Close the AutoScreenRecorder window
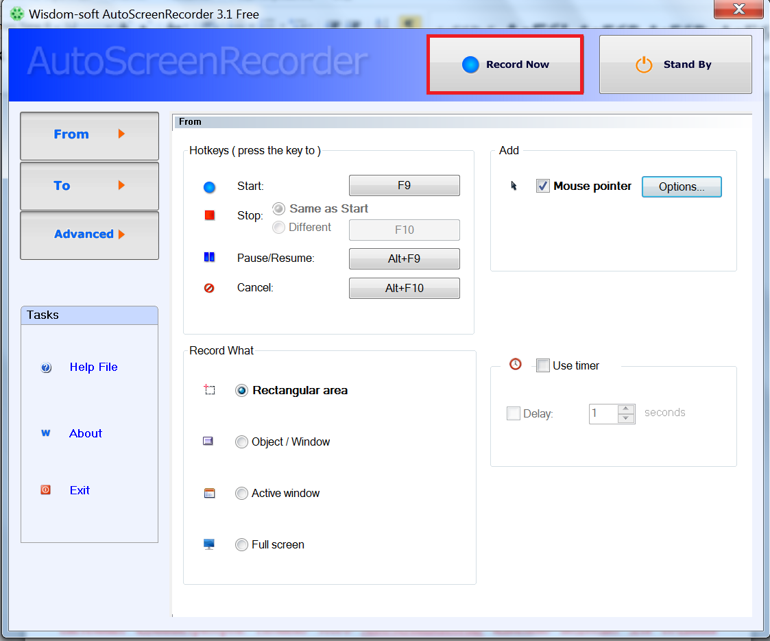 click(x=738, y=9)
